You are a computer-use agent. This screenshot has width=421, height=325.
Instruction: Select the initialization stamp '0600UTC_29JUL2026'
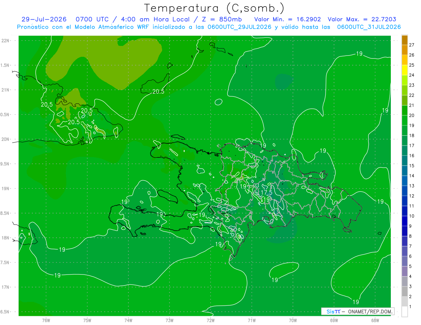tap(240, 27)
